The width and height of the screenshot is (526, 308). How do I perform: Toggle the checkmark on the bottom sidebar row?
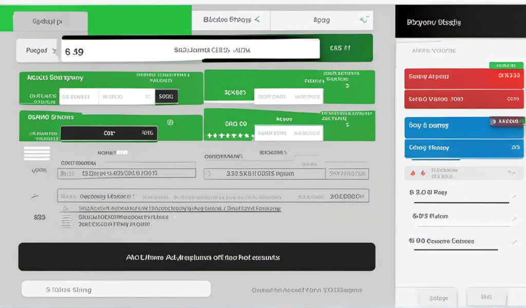click(x=514, y=242)
